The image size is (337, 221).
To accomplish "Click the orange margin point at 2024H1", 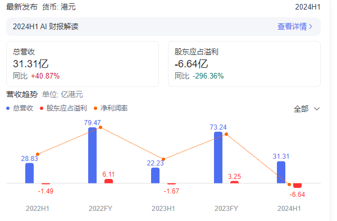I will pos(289,185).
